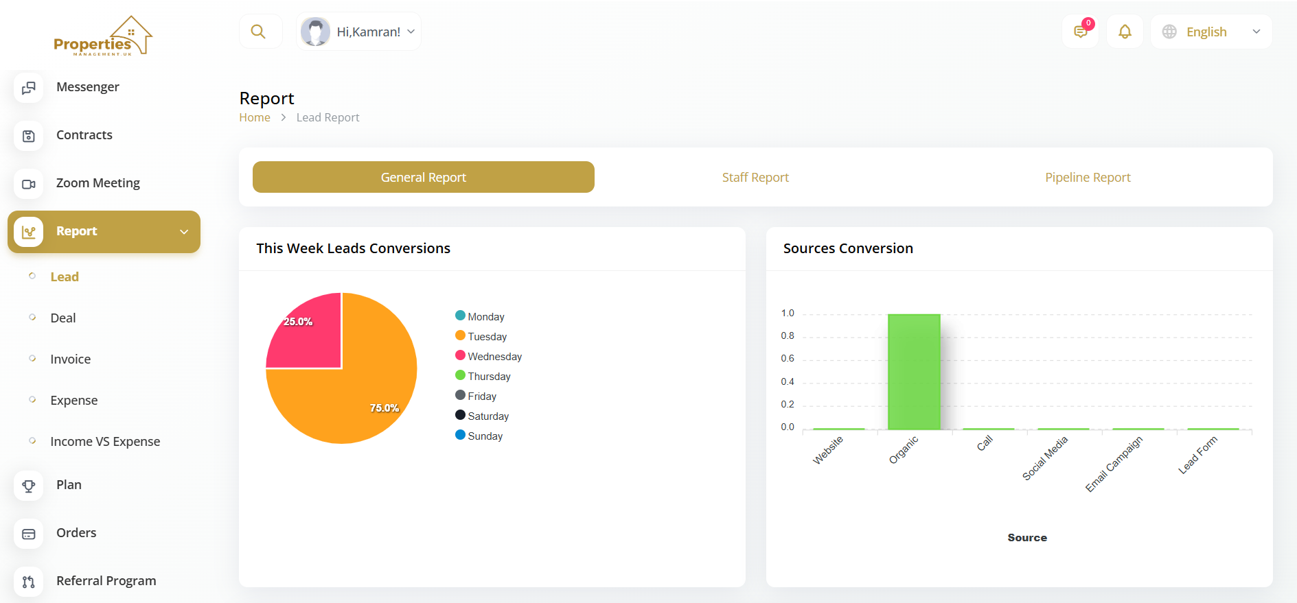Click the search magnifier icon
The image size is (1297, 603).
tap(258, 32)
